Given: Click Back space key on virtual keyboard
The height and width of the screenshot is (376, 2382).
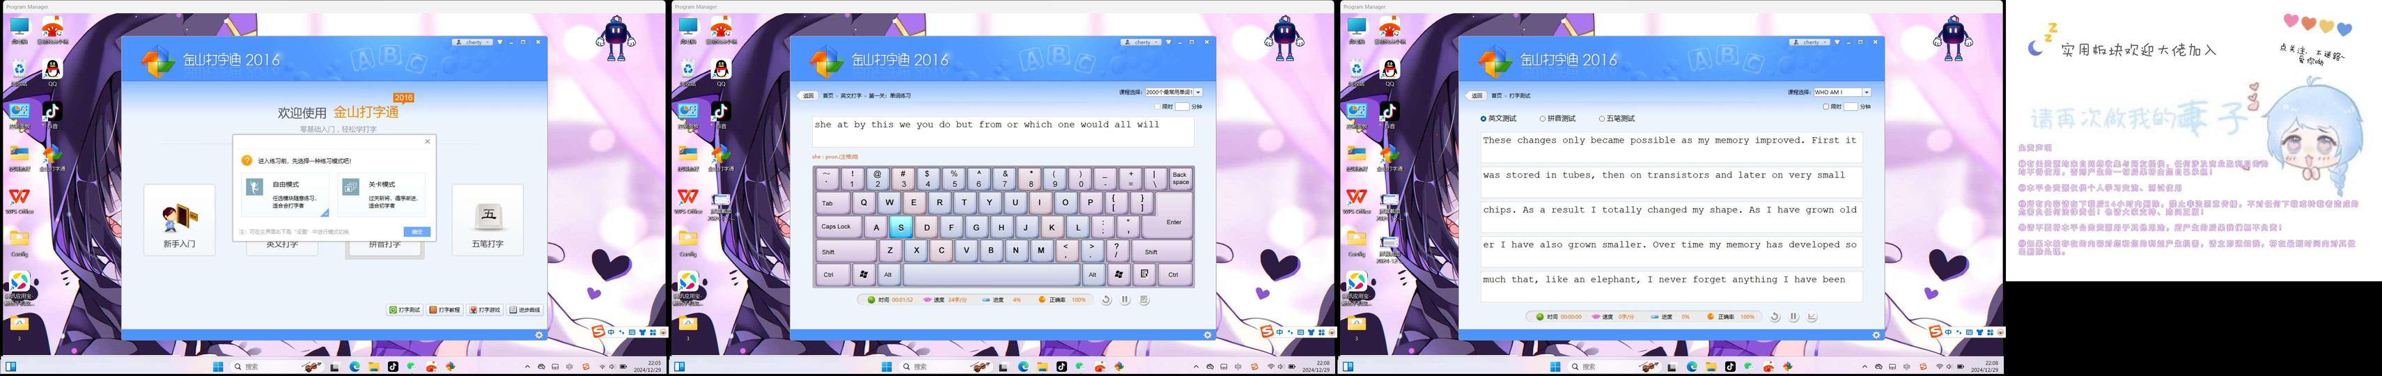Looking at the screenshot, I should pyautogui.click(x=1180, y=178).
